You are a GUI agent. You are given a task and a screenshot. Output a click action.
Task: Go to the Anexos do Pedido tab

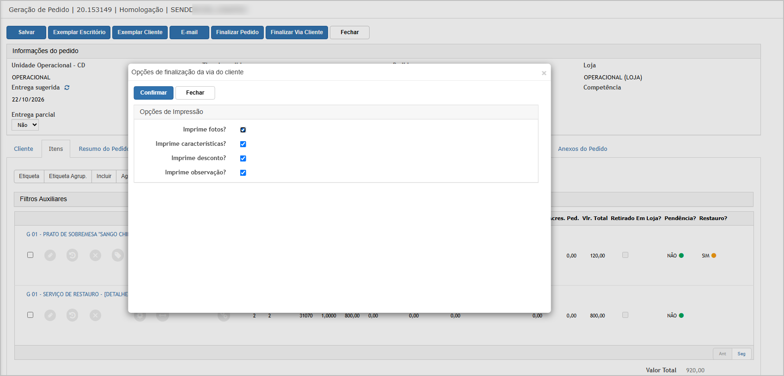click(x=583, y=149)
